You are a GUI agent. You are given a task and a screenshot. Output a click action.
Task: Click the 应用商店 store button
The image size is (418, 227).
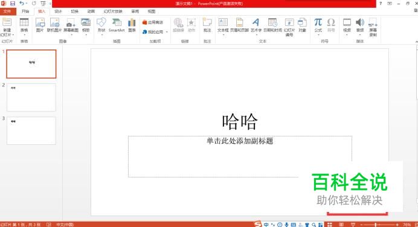tap(152, 22)
